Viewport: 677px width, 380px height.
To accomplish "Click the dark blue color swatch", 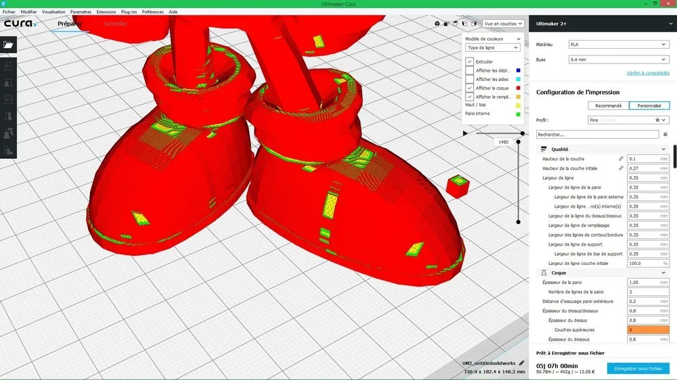I will (x=518, y=70).
